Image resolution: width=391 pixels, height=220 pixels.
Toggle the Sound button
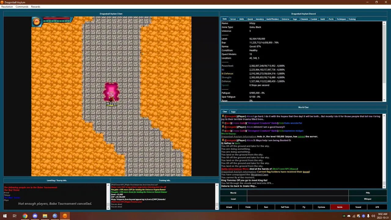[358, 207]
